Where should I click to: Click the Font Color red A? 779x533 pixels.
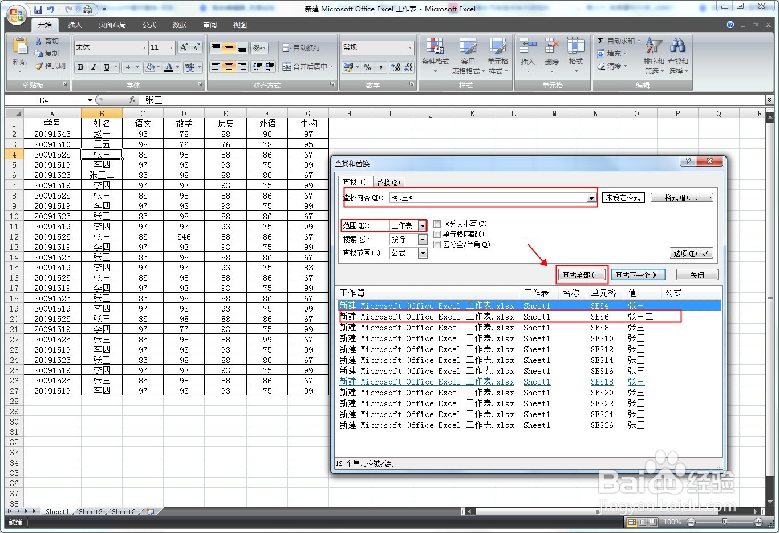169,67
